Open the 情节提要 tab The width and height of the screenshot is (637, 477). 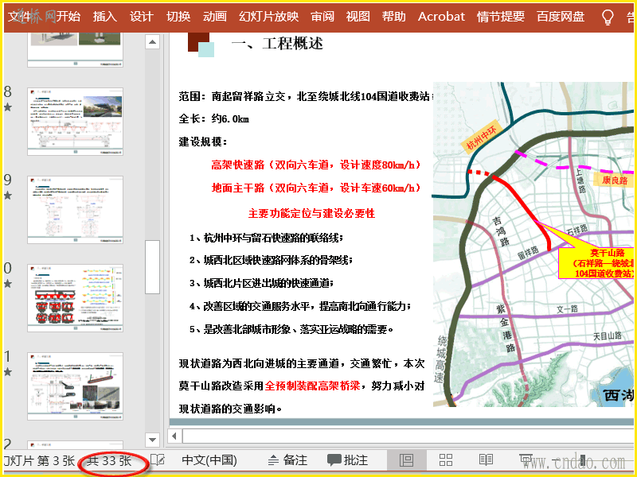(x=501, y=16)
